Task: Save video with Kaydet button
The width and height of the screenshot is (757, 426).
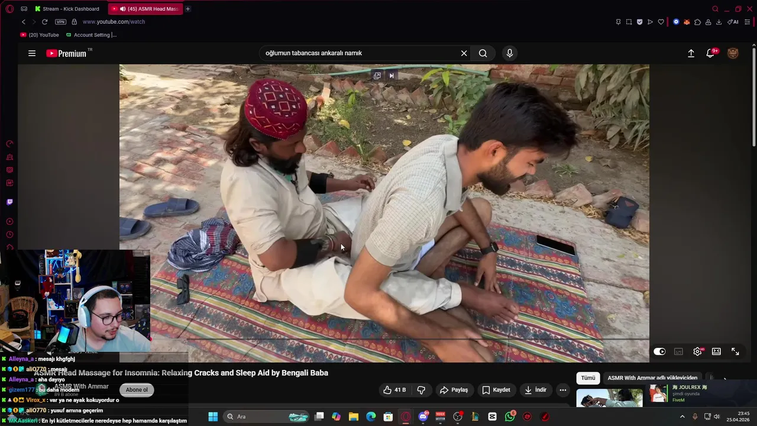Action: point(496,390)
